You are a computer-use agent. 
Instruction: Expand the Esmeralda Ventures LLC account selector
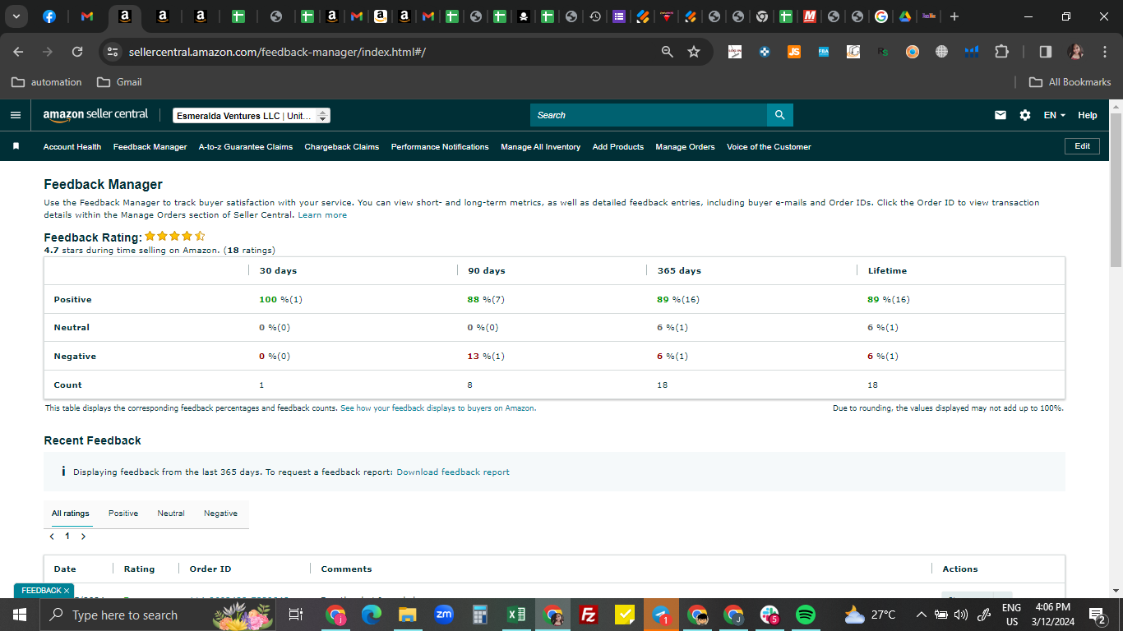252,116
